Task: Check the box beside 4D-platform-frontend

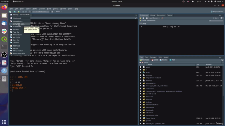Action: pyautogui.click(x=141, y=78)
